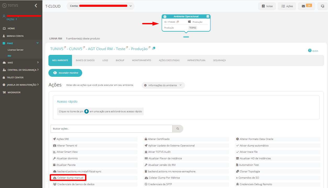Open the OPÇÕES user menu
The height and width of the screenshot is (188, 328).
[x=12, y=19]
